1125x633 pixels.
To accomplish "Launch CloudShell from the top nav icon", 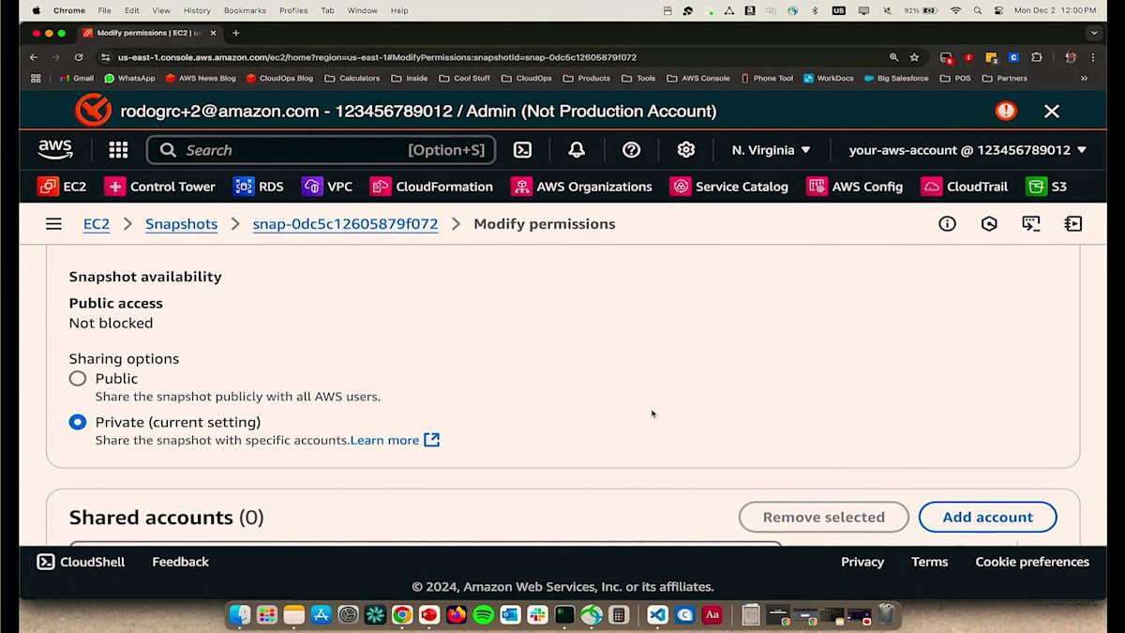I will coord(522,150).
